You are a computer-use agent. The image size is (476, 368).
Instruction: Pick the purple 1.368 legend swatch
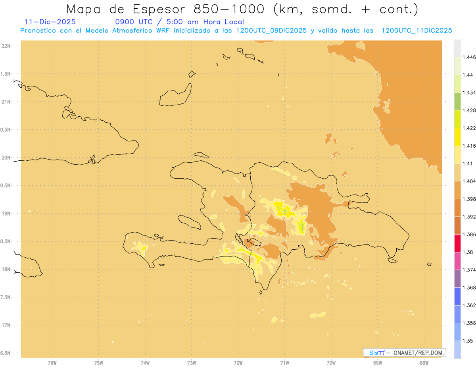tap(457, 279)
